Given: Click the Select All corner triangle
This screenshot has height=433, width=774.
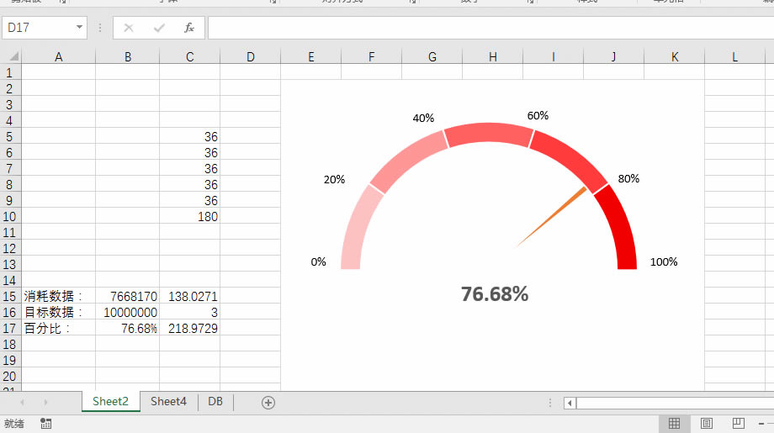Looking at the screenshot, I should point(13,56).
